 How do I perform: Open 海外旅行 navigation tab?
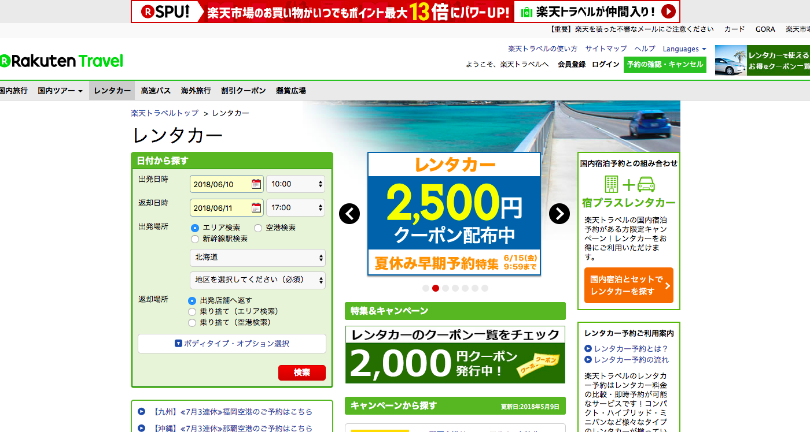196,91
